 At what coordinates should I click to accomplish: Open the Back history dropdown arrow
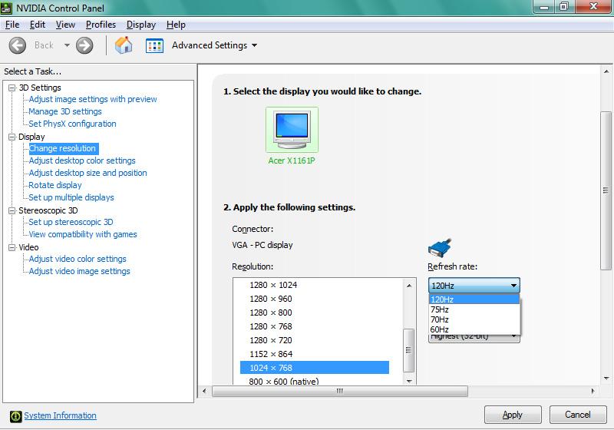[x=67, y=45]
